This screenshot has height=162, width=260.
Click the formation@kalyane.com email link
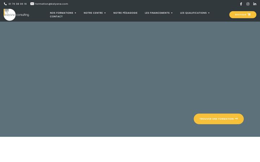tap(52, 4)
